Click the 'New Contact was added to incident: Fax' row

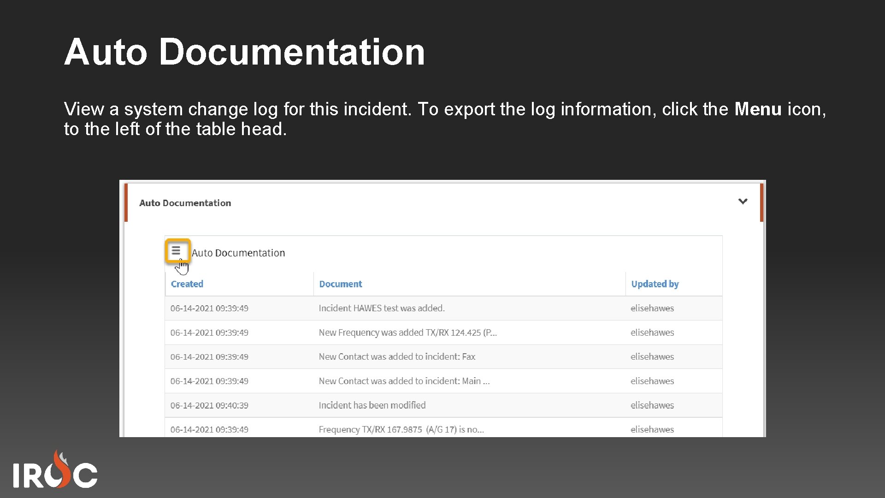[x=397, y=356]
